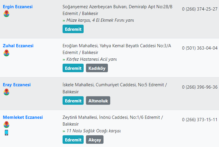
Task: Call Memleket Eczanesi number 373-15-11
Action: [200, 120]
